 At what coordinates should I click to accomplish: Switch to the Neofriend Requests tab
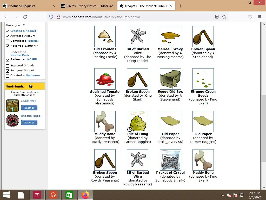pos(29,6)
